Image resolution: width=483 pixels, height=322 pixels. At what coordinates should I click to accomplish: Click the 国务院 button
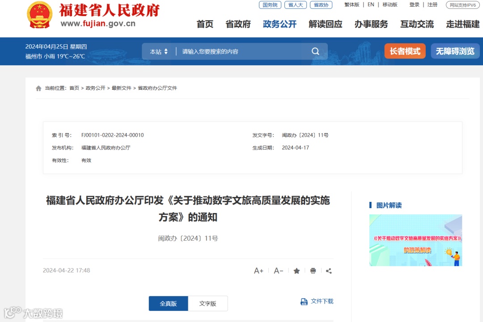point(270,5)
